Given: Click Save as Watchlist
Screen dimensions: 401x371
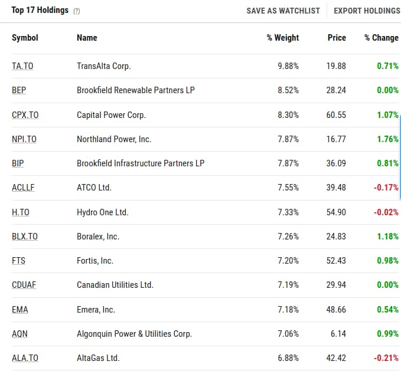Looking at the screenshot, I should 283,11.
